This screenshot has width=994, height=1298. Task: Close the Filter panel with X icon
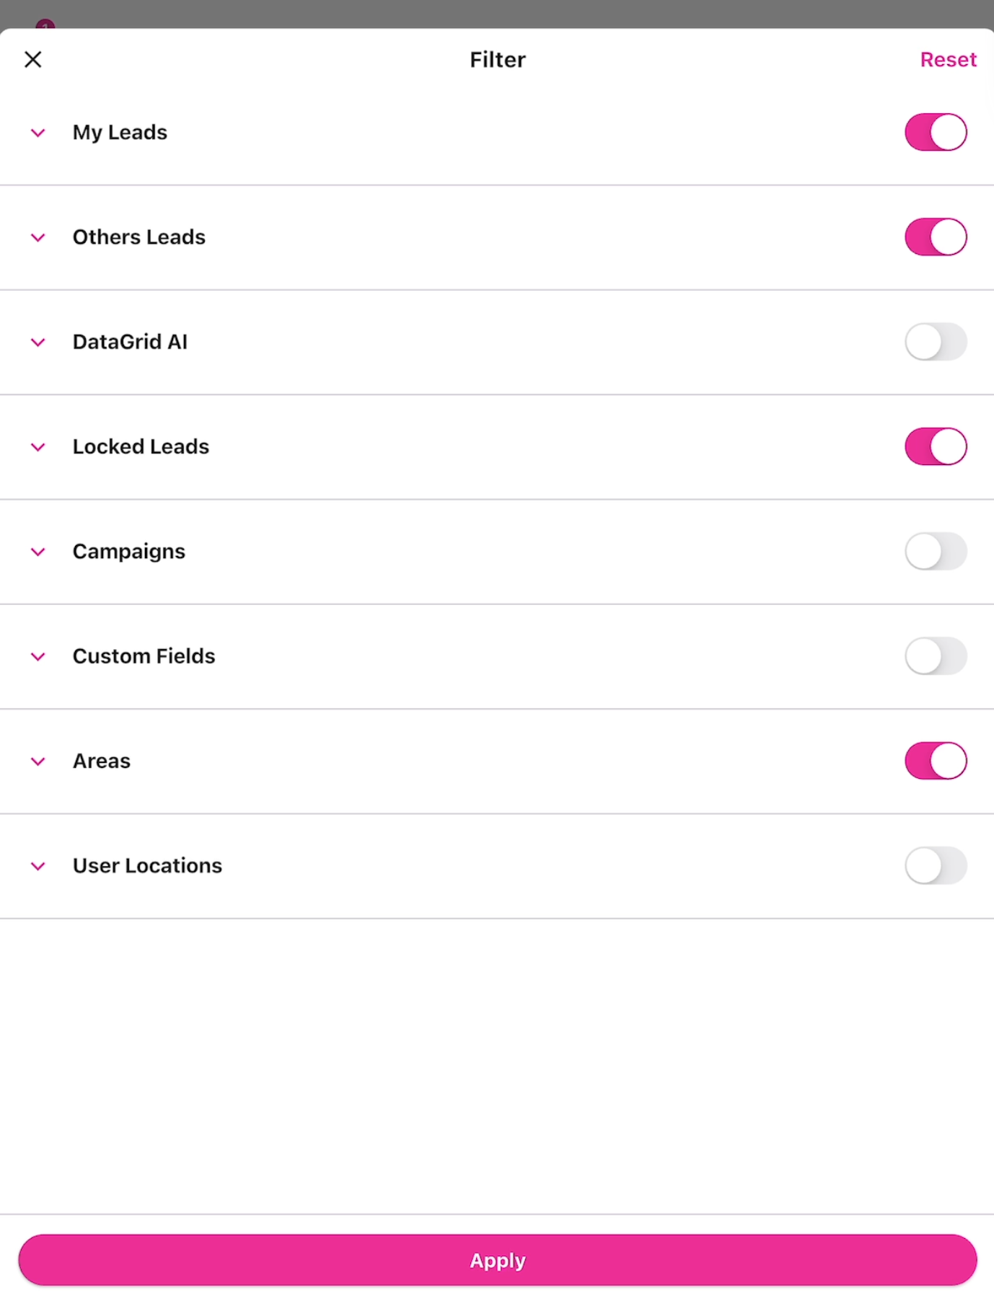(33, 59)
